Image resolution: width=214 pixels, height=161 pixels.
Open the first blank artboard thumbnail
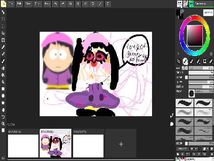click(x=23, y=146)
